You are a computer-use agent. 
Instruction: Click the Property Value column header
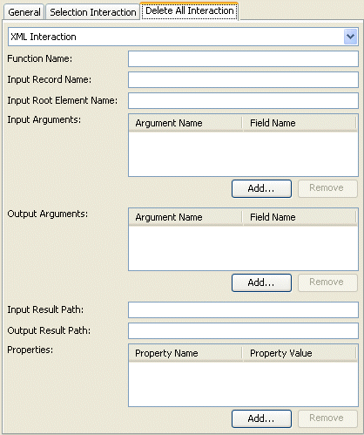tap(300, 353)
